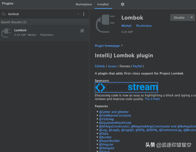Viewport: 196px width, 152px height.
Task: Click the IntelliJ Lombok plugin heading
Action: click(124, 55)
